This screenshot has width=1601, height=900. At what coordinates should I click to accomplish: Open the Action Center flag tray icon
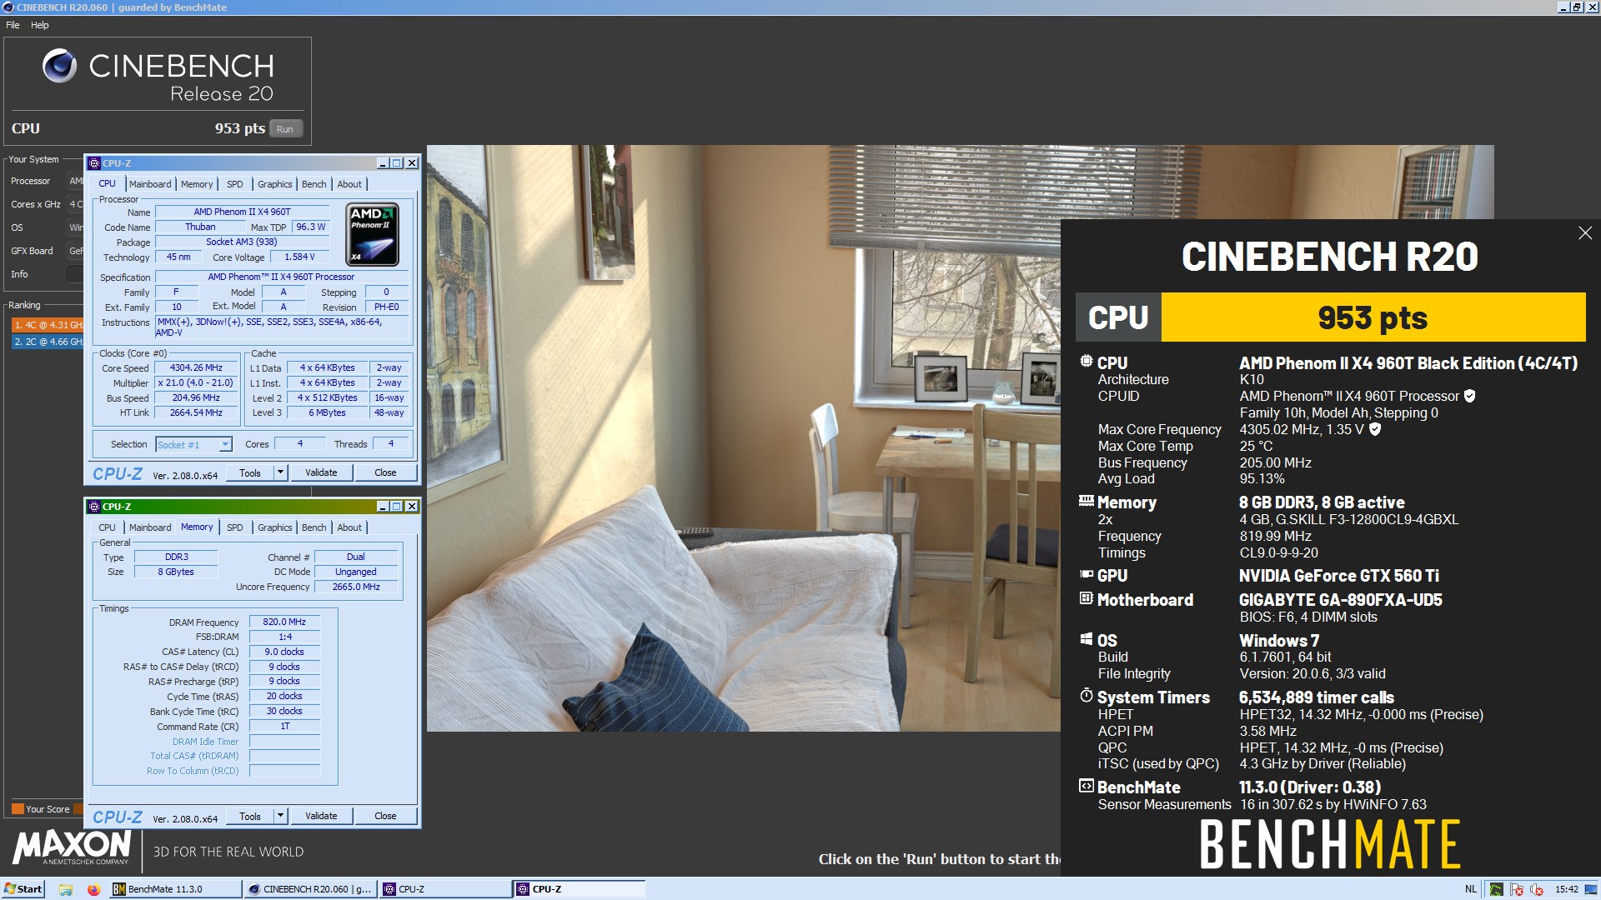click(1517, 889)
